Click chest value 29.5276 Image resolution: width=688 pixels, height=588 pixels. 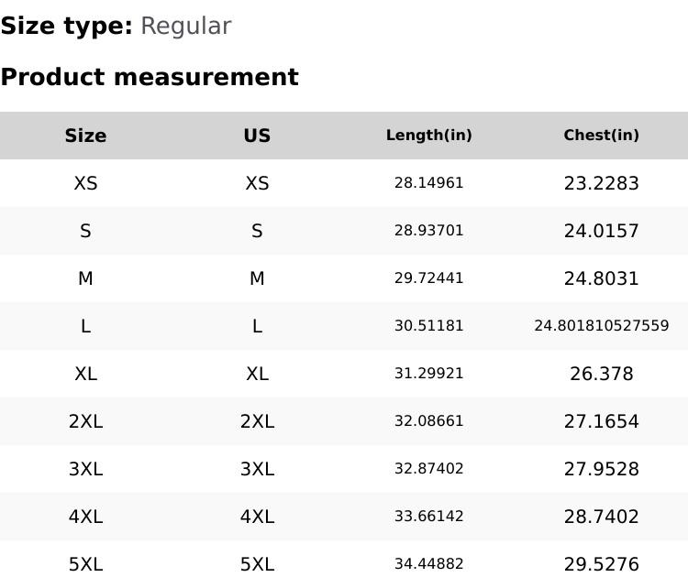601,564
